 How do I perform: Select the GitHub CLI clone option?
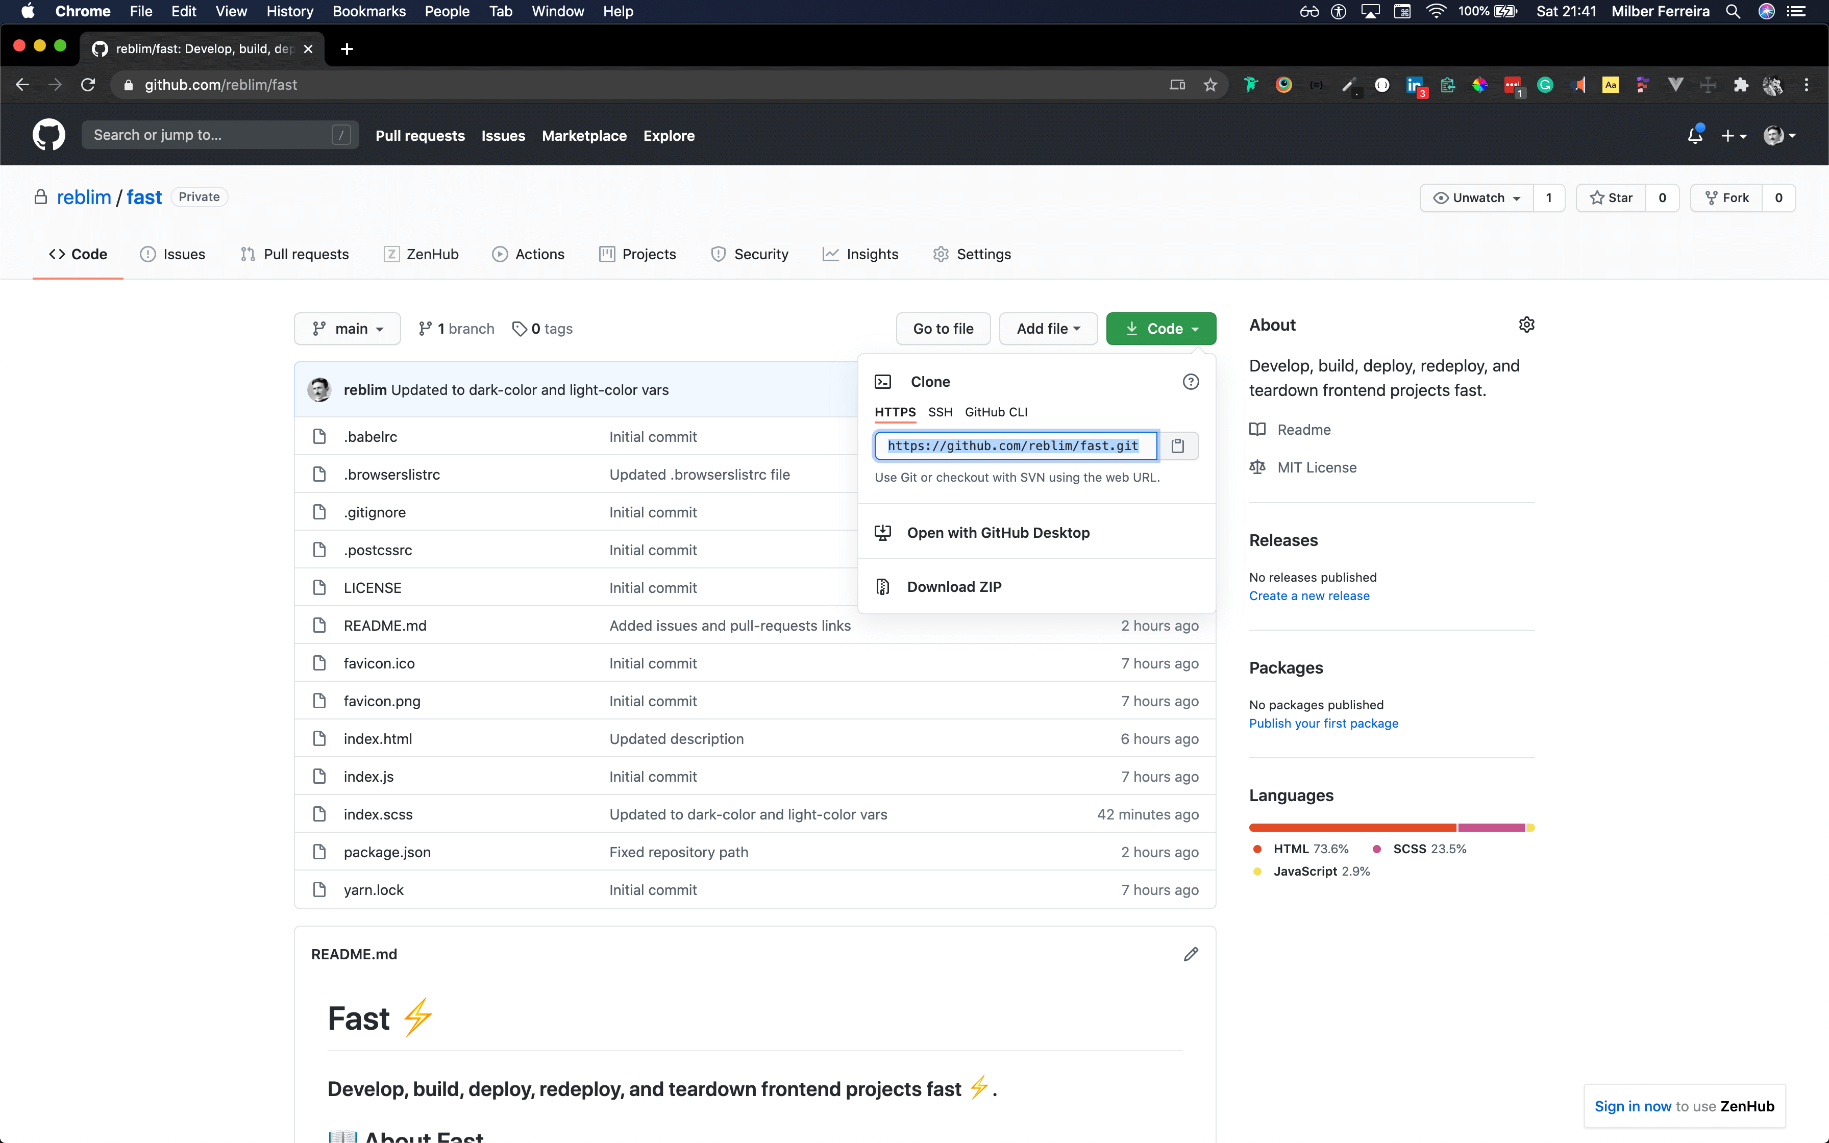pos(995,412)
